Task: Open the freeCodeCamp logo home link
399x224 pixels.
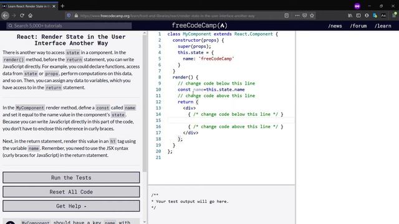Action: [199, 26]
